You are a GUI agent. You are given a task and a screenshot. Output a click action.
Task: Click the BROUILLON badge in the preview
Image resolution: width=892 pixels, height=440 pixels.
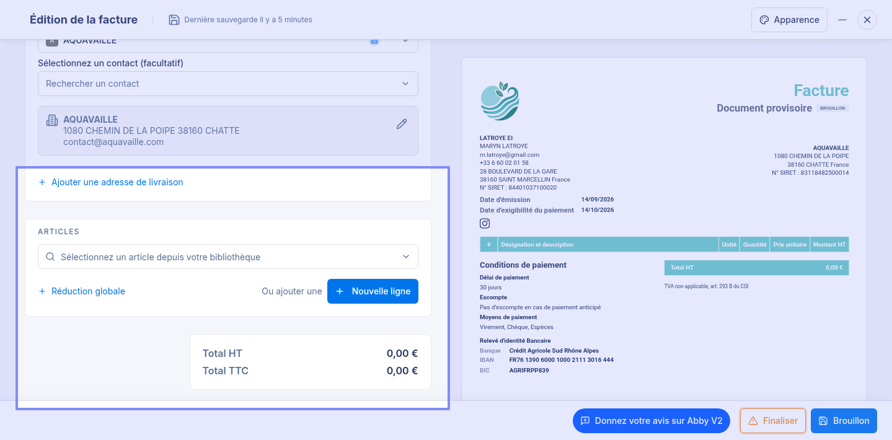point(832,108)
